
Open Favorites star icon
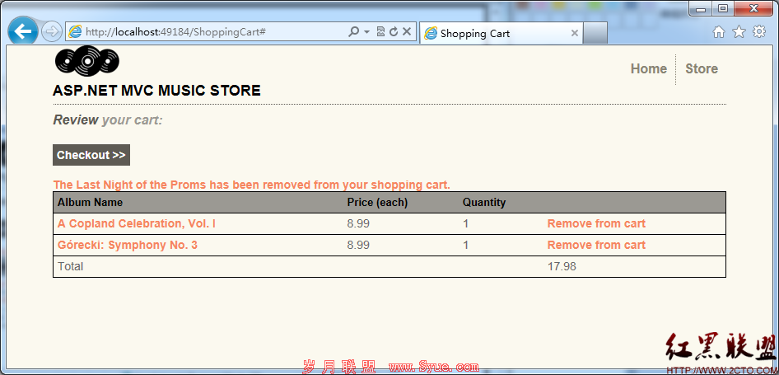739,32
